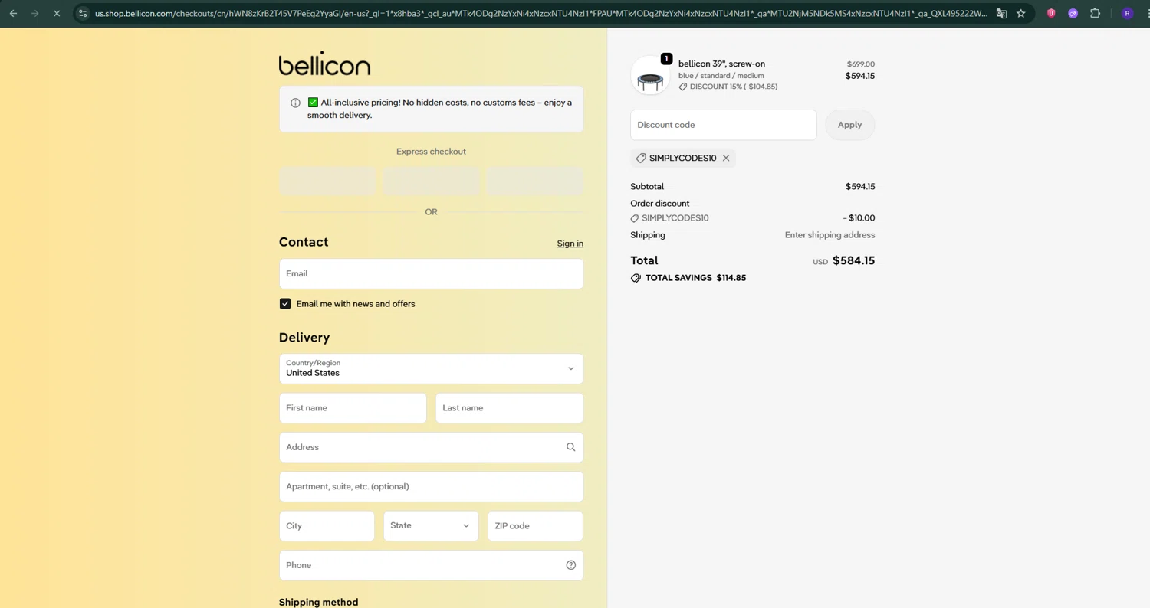Click the first express checkout placeholder button

tap(327, 181)
